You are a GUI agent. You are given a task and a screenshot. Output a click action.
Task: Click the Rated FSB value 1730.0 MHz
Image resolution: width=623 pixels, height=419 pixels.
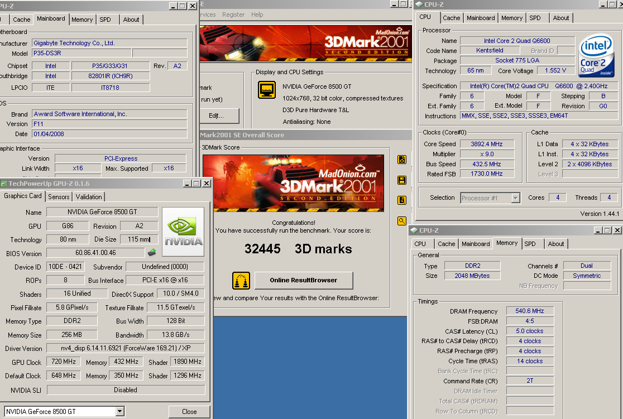coord(487,174)
